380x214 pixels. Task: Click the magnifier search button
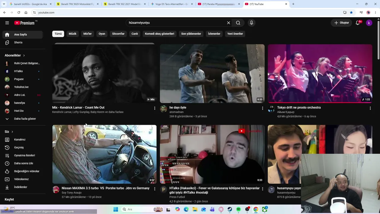click(238, 23)
